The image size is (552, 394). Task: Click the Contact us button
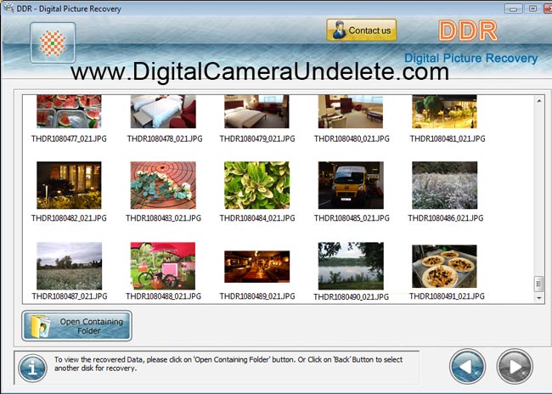(361, 31)
